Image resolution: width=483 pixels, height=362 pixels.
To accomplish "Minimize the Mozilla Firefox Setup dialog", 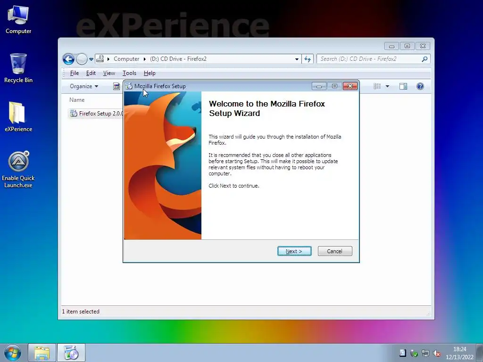I will [319, 86].
